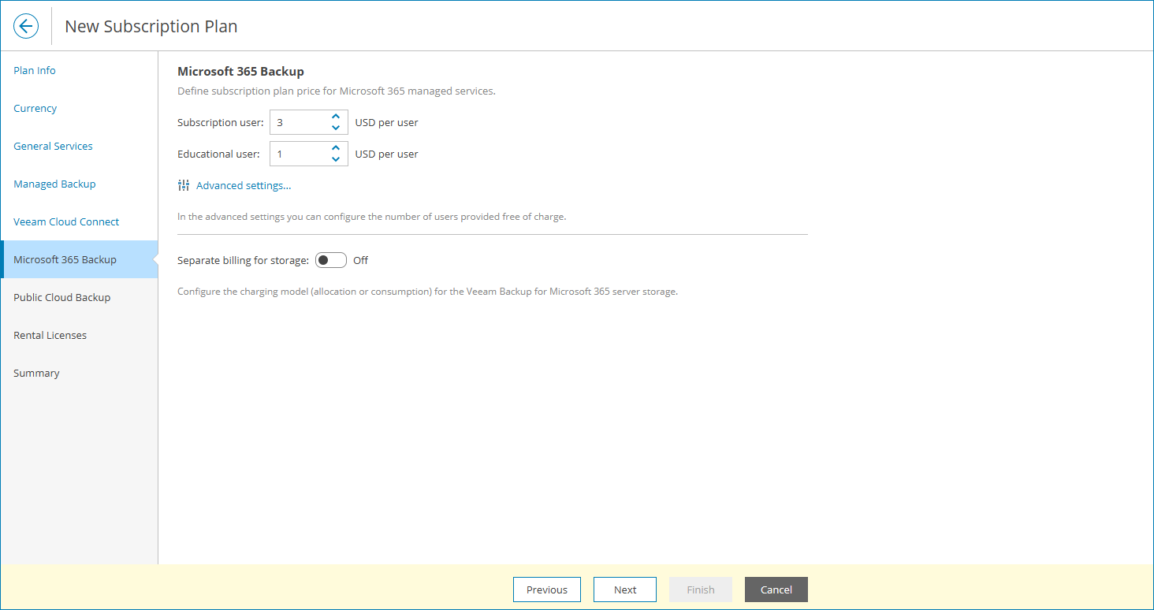Cancel the subscription plan creation
The image size is (1154, 610).
click(x=776, y=589)
